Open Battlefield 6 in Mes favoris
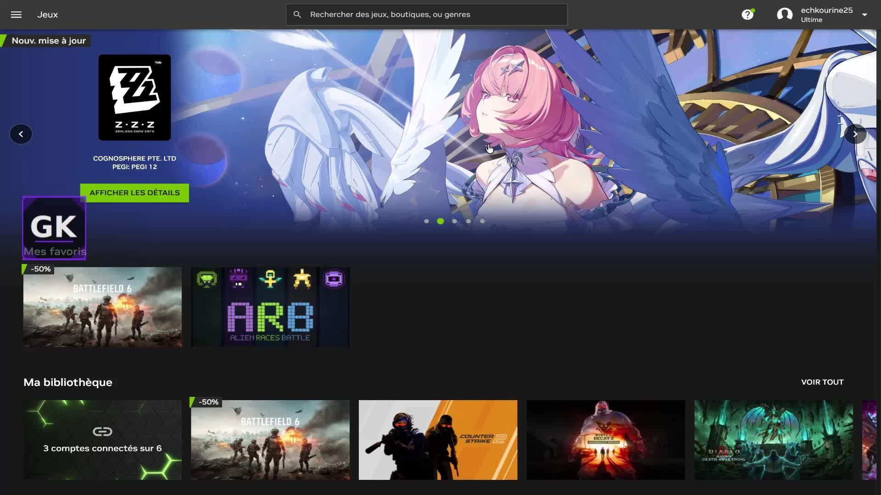Screen dimensions: 881x495 click(x=102, y=307)
